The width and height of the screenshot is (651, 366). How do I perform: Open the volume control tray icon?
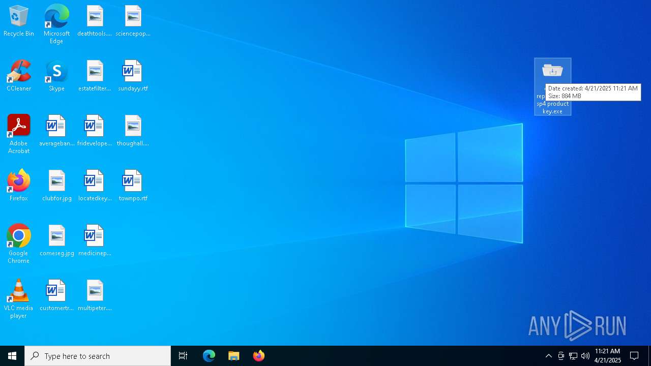point(585,356)
